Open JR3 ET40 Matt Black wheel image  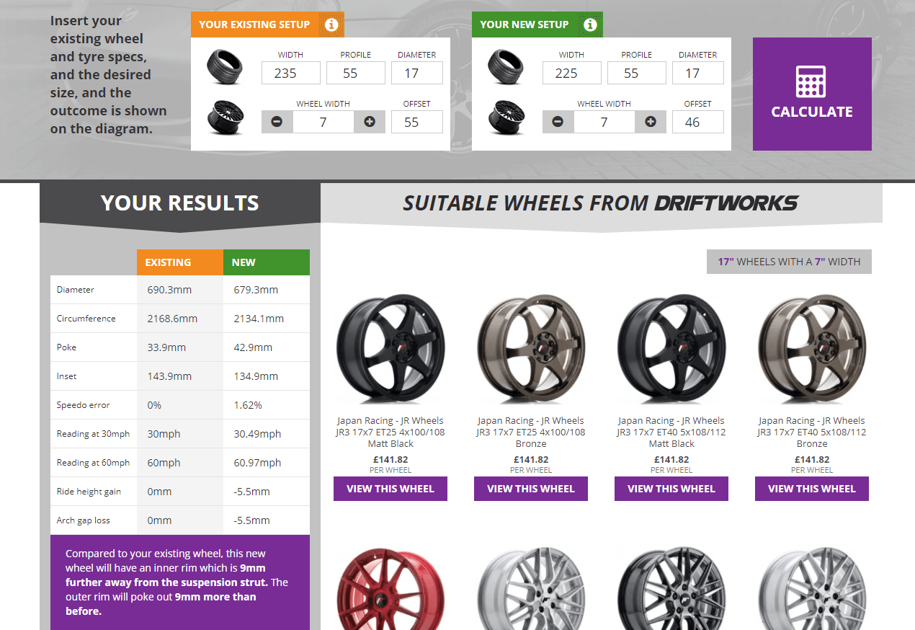point(671,349)
